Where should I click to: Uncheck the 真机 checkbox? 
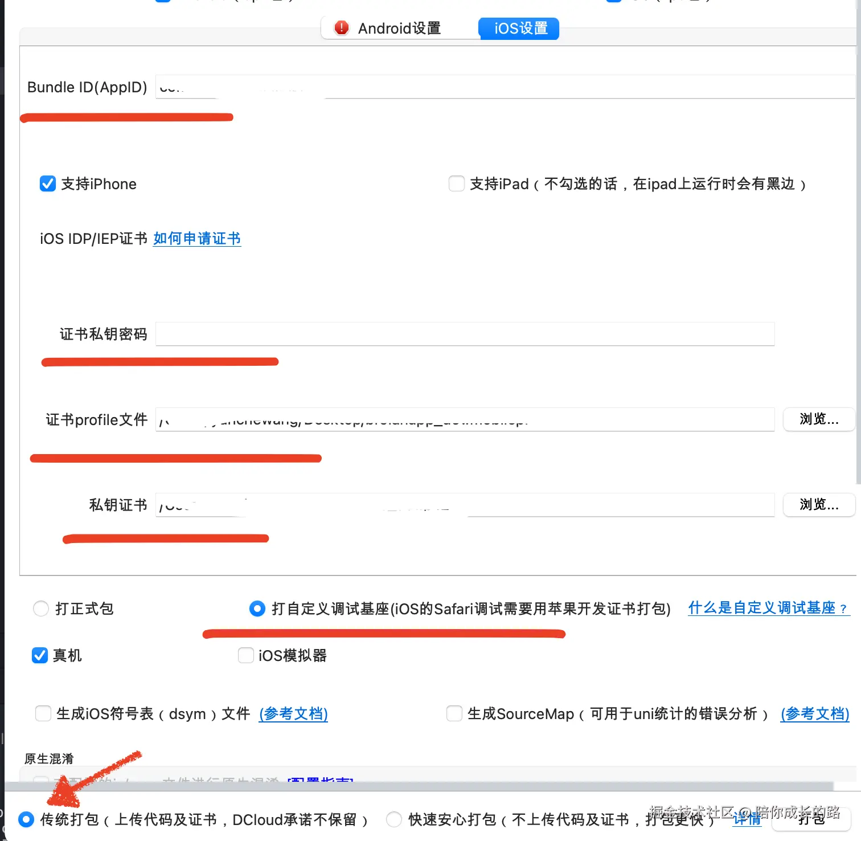click(x=39, y=655)
